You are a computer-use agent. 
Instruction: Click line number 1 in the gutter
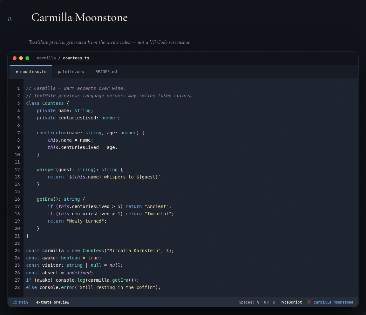pyautogui.click(x=18, y=88)
